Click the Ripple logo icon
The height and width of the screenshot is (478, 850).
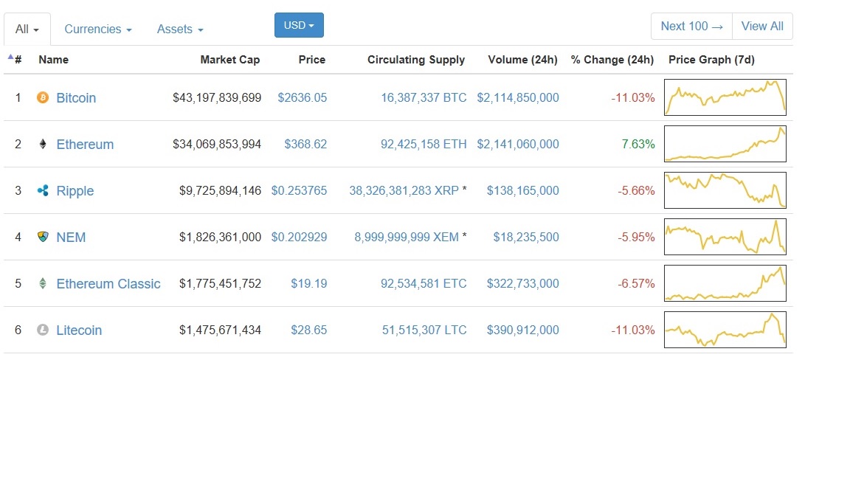click(43, 190)
